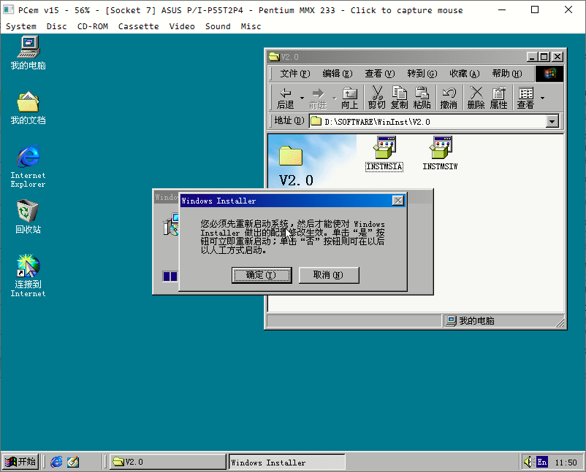The image size is (586, 472).
Task: Expand the Views dropdown arrow
Action: (542, 98)
